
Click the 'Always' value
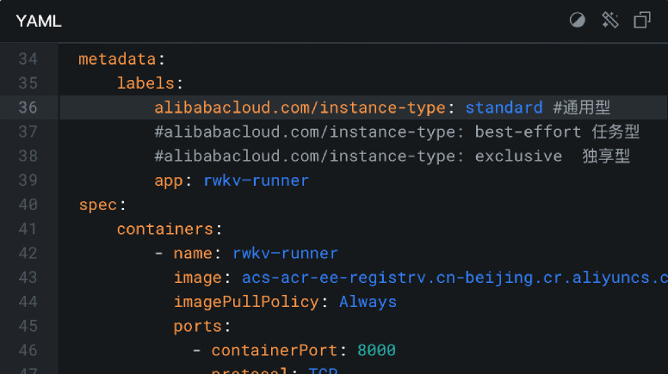[368, 302]
